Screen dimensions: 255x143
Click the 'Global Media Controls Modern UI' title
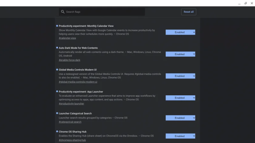pyautogui.click(x=77, y=70)
